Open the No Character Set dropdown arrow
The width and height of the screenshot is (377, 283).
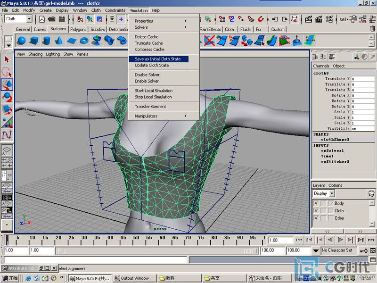[x=316, y=251]
